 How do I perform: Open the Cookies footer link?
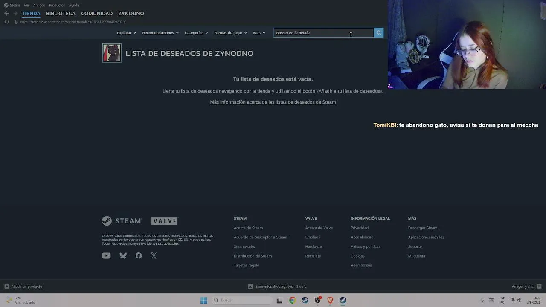point(357,256)
